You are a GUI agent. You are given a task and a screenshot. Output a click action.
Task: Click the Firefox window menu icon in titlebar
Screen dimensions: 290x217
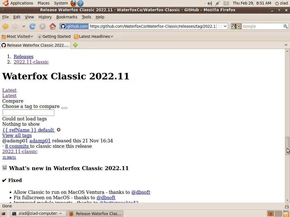[x=3, y=10]
